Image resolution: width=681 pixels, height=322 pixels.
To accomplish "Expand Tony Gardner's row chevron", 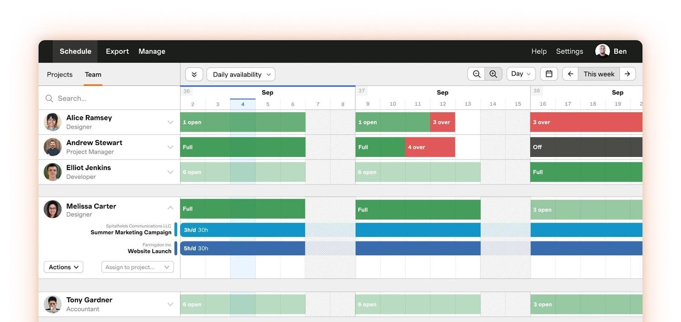I will [170, 304].
